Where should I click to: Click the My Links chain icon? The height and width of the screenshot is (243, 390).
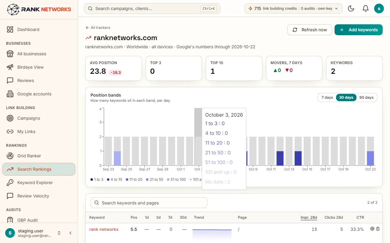(10, 132)
